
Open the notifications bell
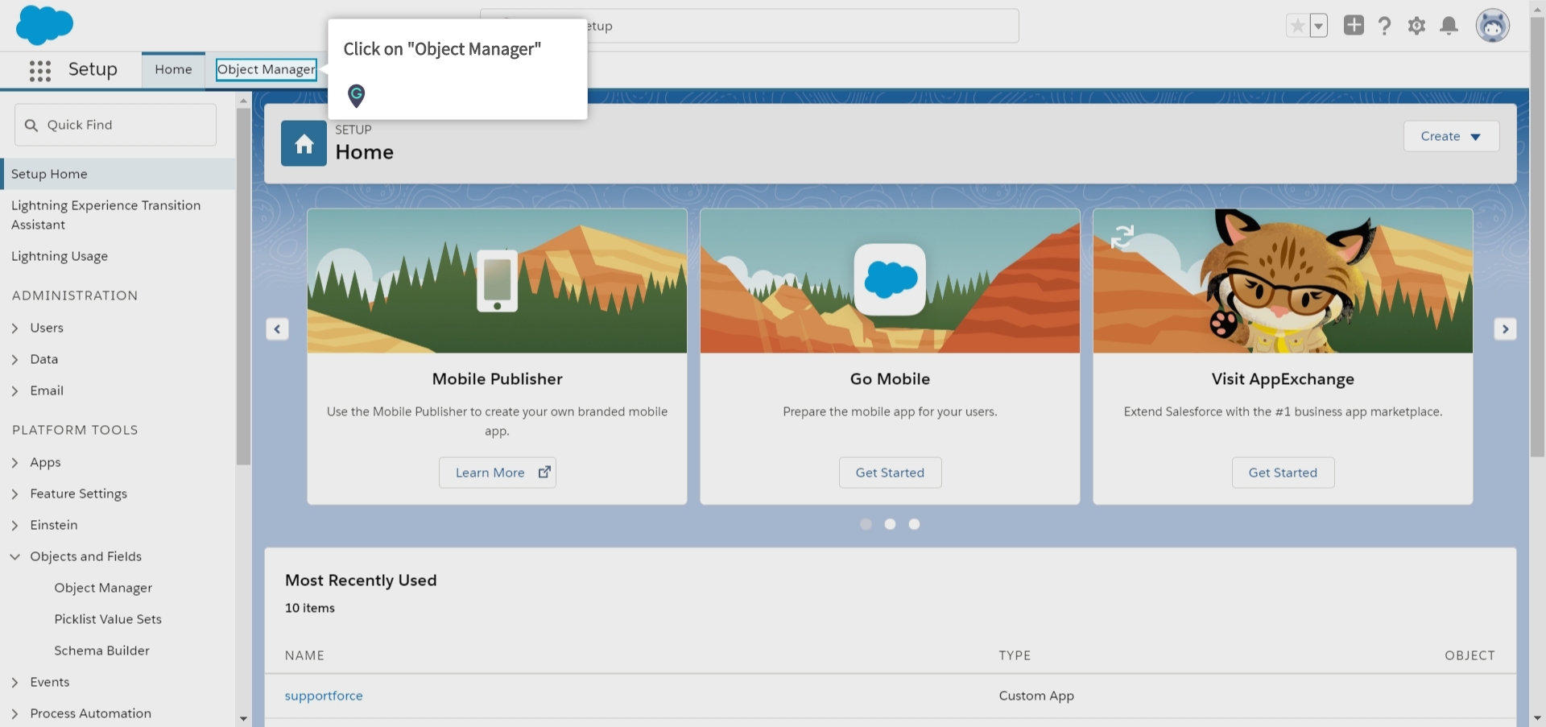[x=1449, y=26]
